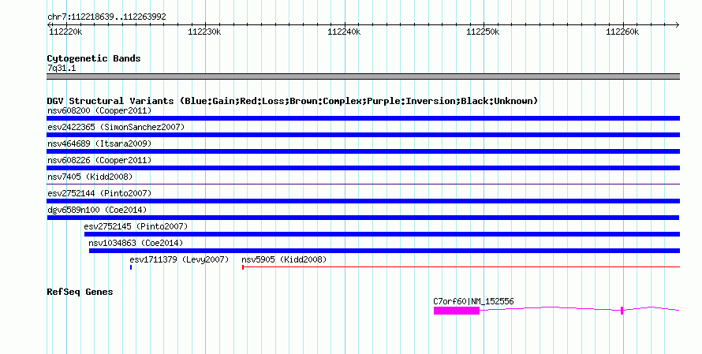Image resolution: width=702 pixels, height=354 pixels.
Task: Select the small magenta C7orf60 exon near 112260k
Action: [622, 311]
